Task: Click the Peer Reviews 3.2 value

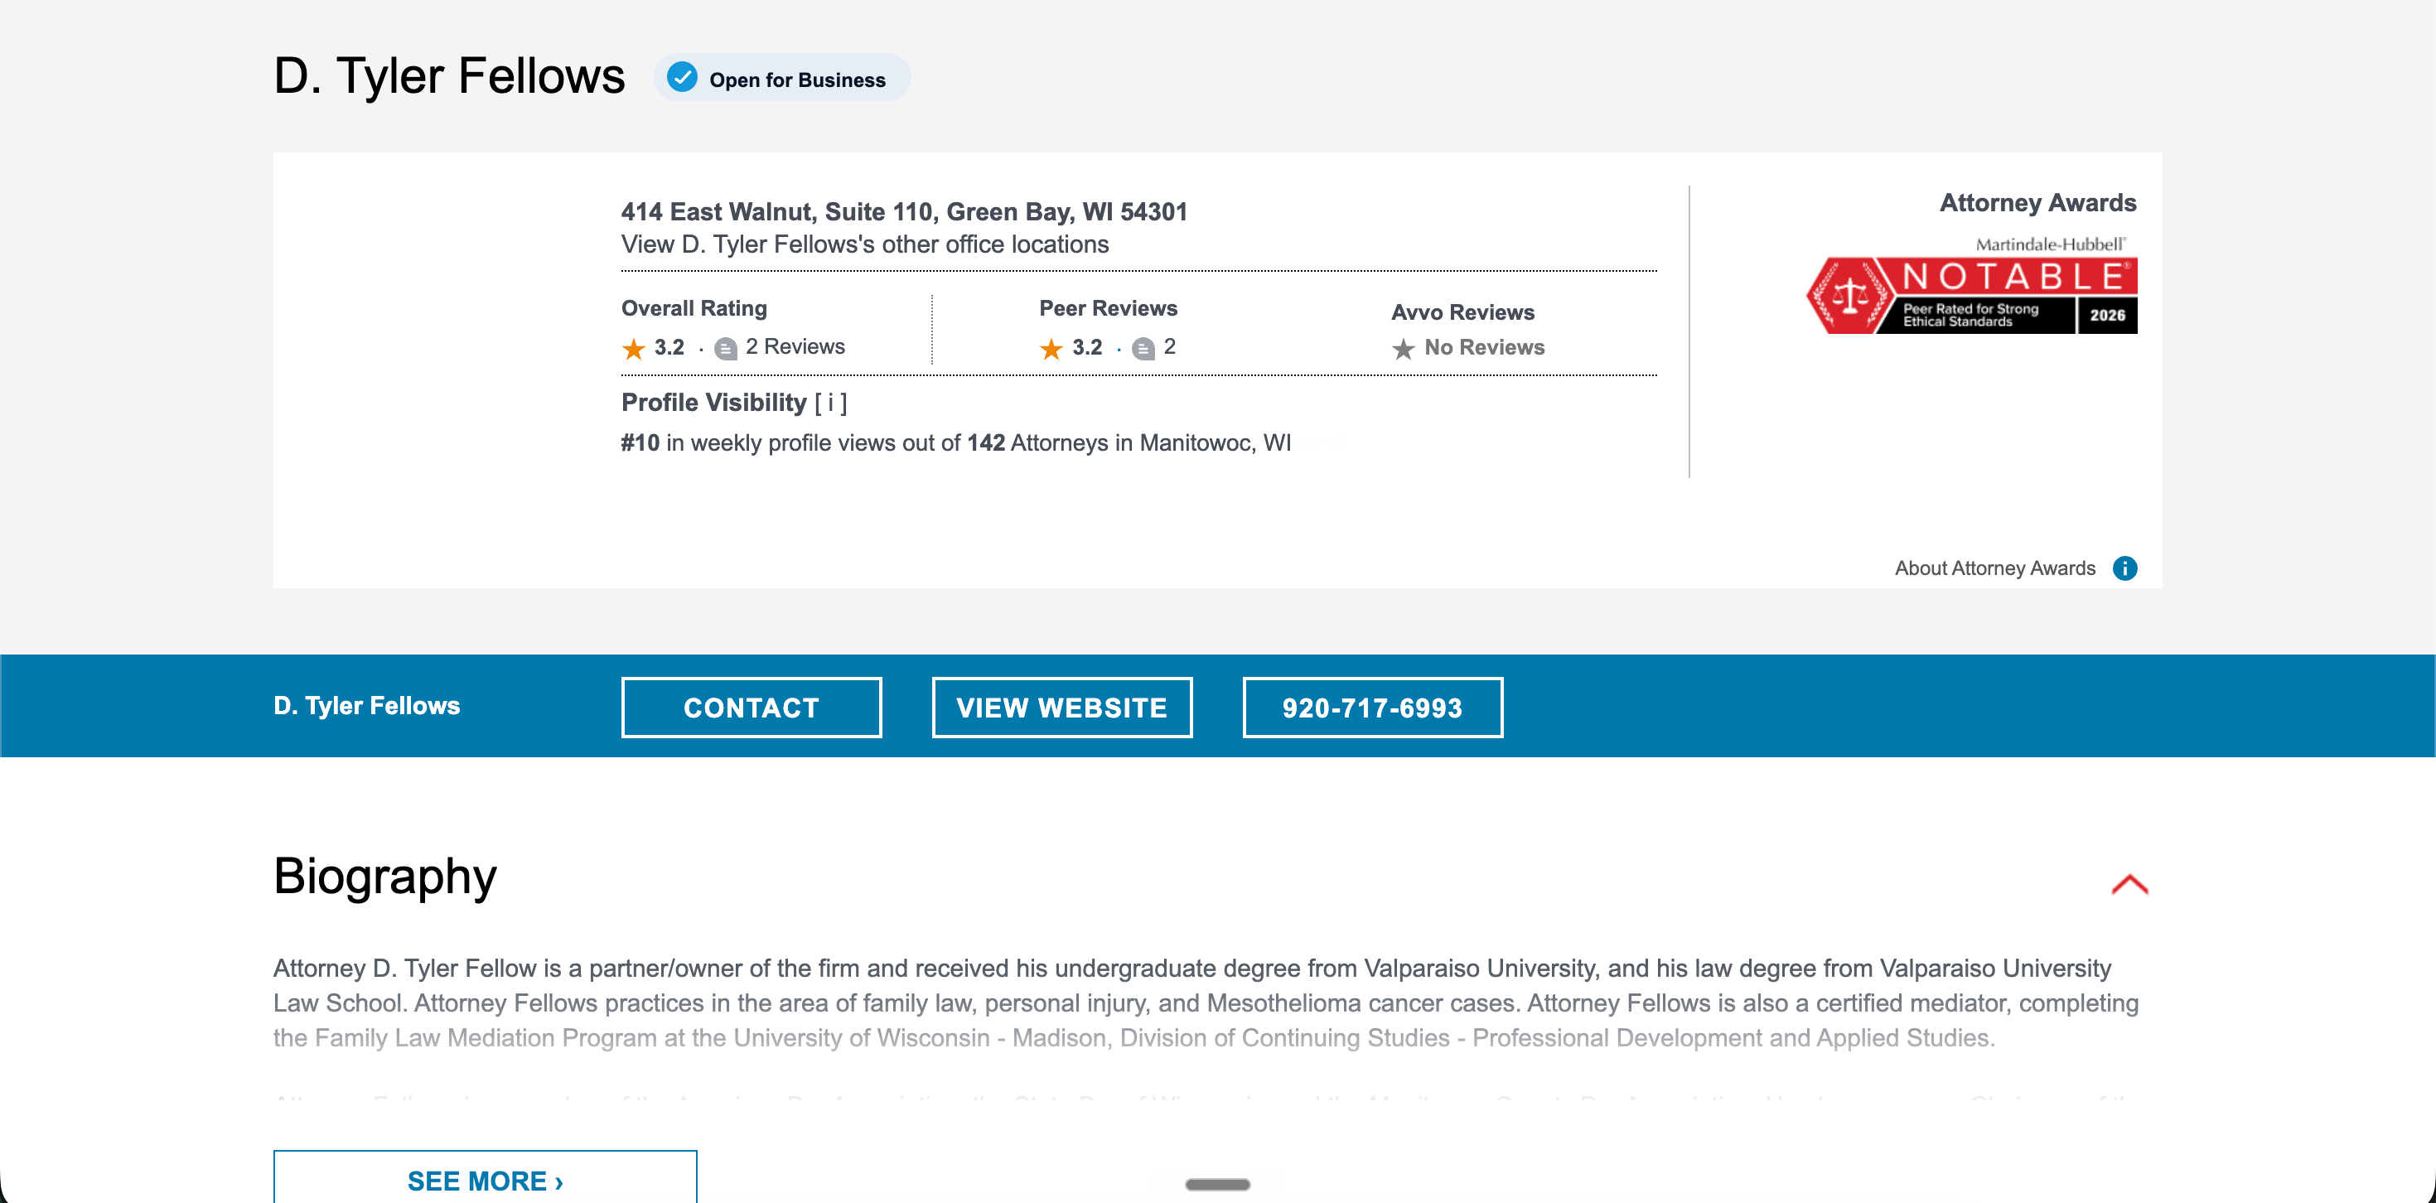Action: coord(1087,347)
